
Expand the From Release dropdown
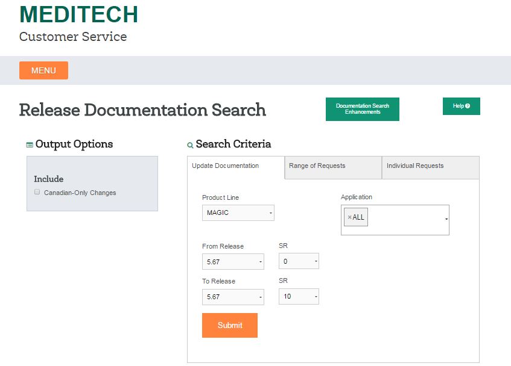(x=233, y=262)
